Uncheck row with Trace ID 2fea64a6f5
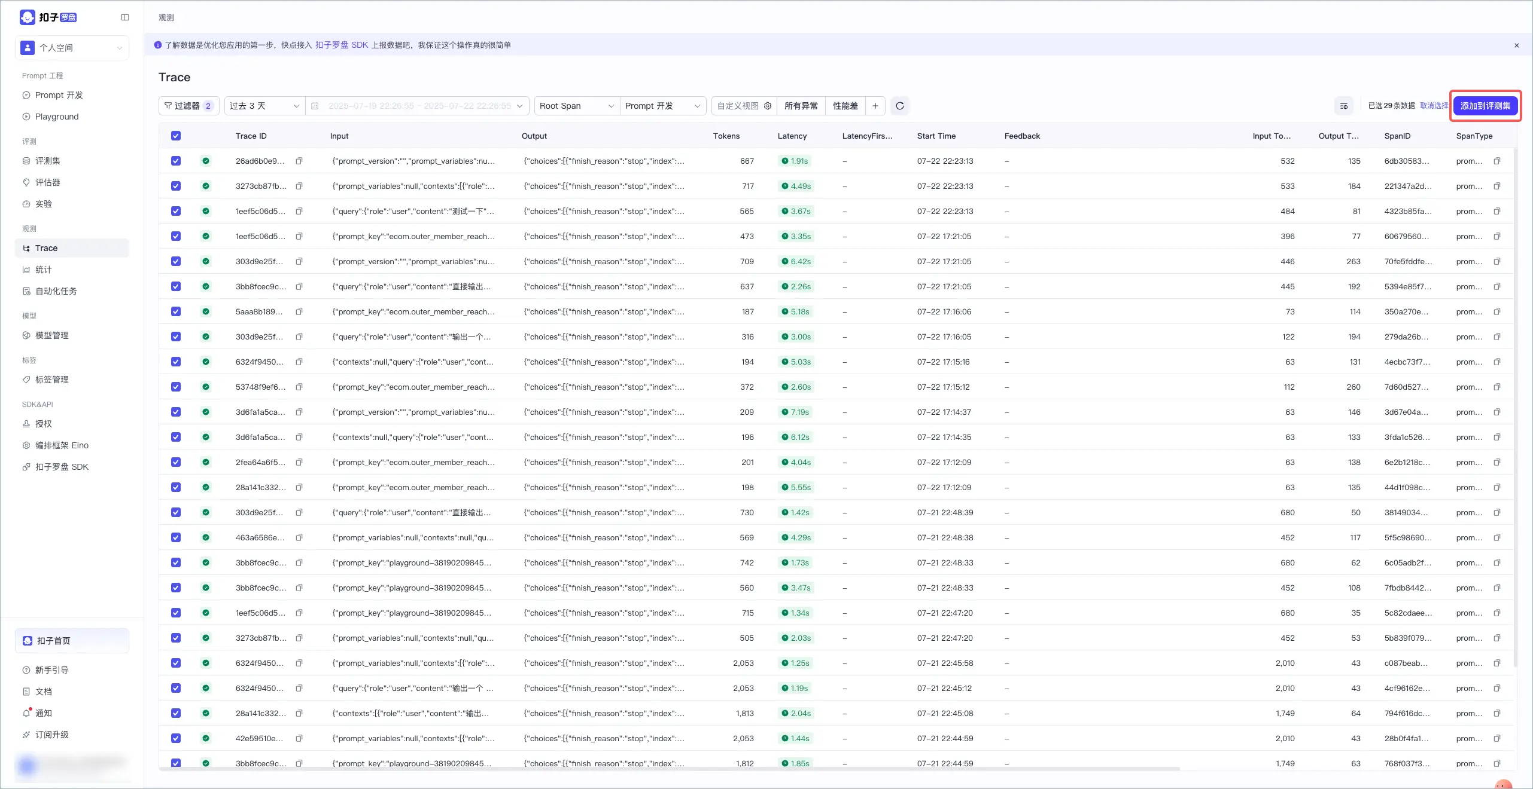1533x789 pixels. pos(176,462)
